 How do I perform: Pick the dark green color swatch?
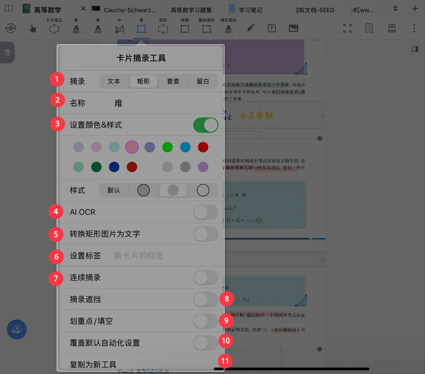click(x=96, y=167)
